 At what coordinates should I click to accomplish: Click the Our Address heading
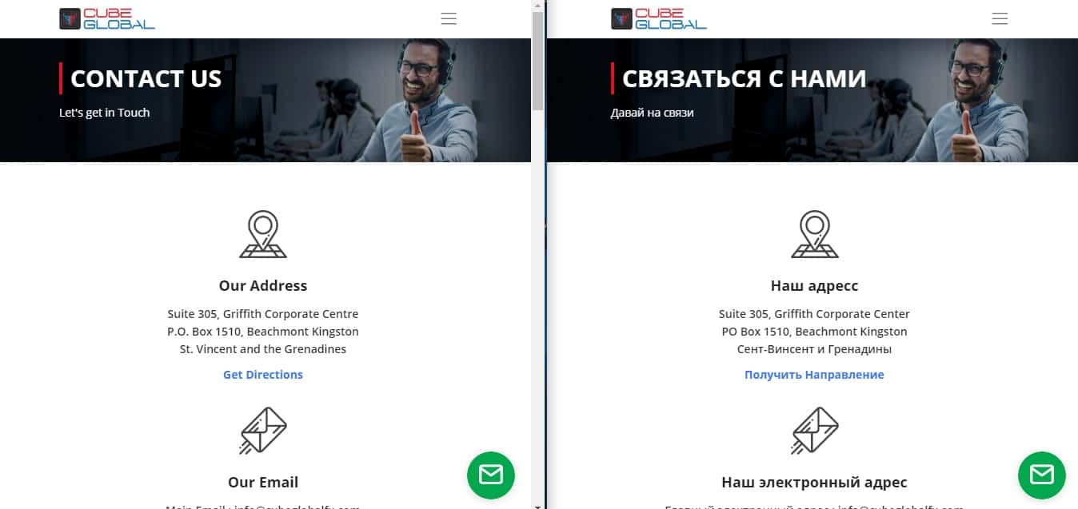(x=263, y=285)
